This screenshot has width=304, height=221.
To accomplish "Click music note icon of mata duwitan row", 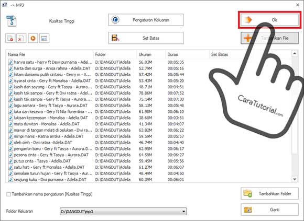I will pyautogui.click(x=11, y=124).
